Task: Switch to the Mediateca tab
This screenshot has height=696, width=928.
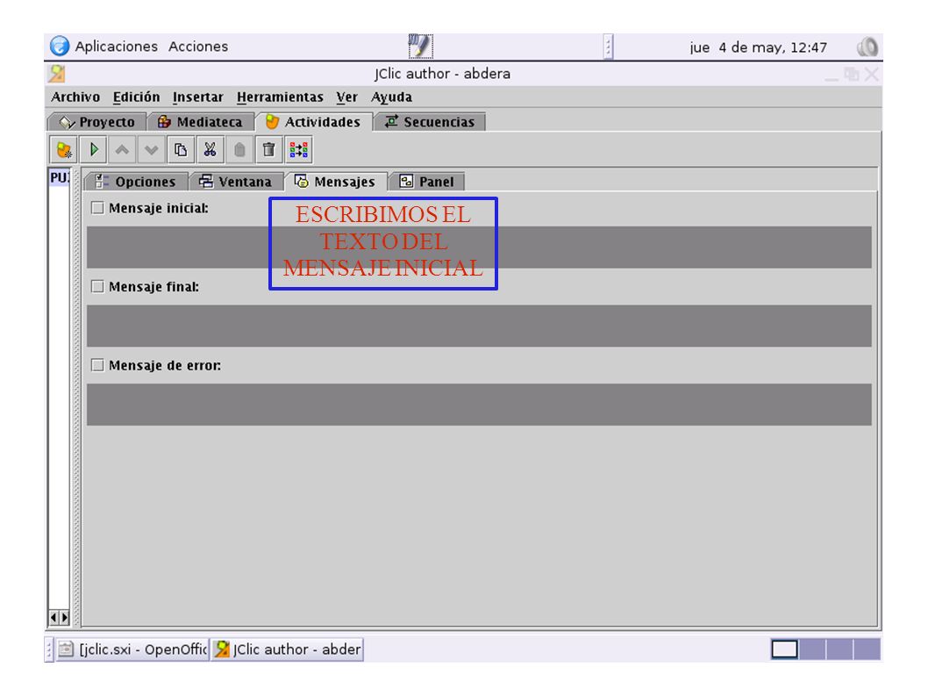Action: [201, 122]
